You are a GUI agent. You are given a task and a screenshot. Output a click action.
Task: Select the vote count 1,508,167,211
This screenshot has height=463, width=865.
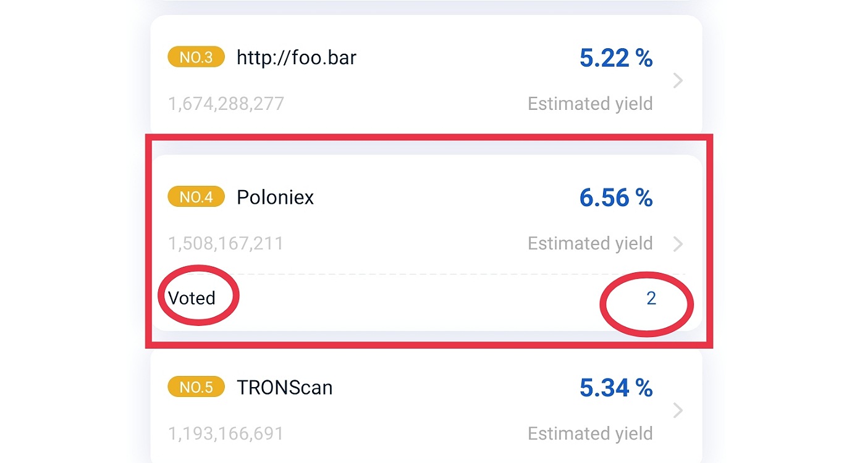click(226, 243)
